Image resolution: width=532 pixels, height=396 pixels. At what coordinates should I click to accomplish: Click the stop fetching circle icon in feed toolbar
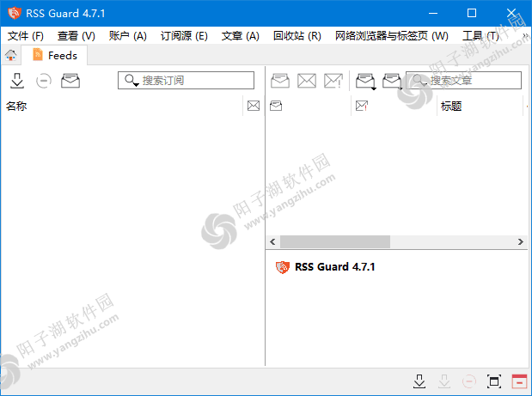pyautogui.click(x=44, y=81)
